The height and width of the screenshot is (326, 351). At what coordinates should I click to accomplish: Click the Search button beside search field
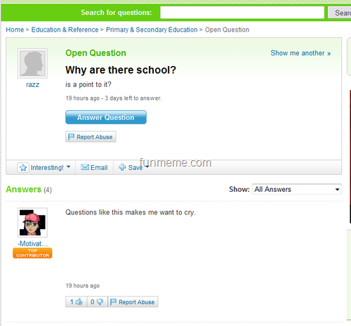click(x=340, y=13)
